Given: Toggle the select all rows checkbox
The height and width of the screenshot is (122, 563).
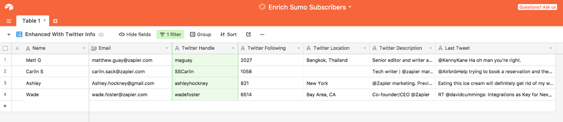Looking at the screenshot, I should coord(5,48).
